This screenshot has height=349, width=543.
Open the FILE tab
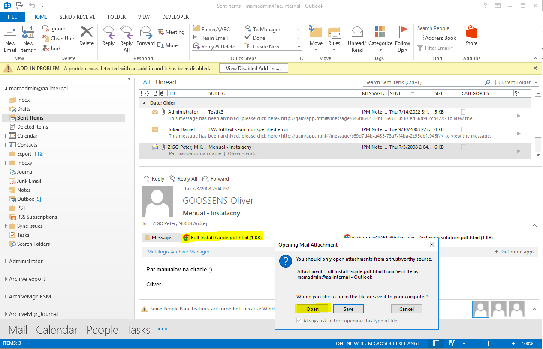[12, 17]
